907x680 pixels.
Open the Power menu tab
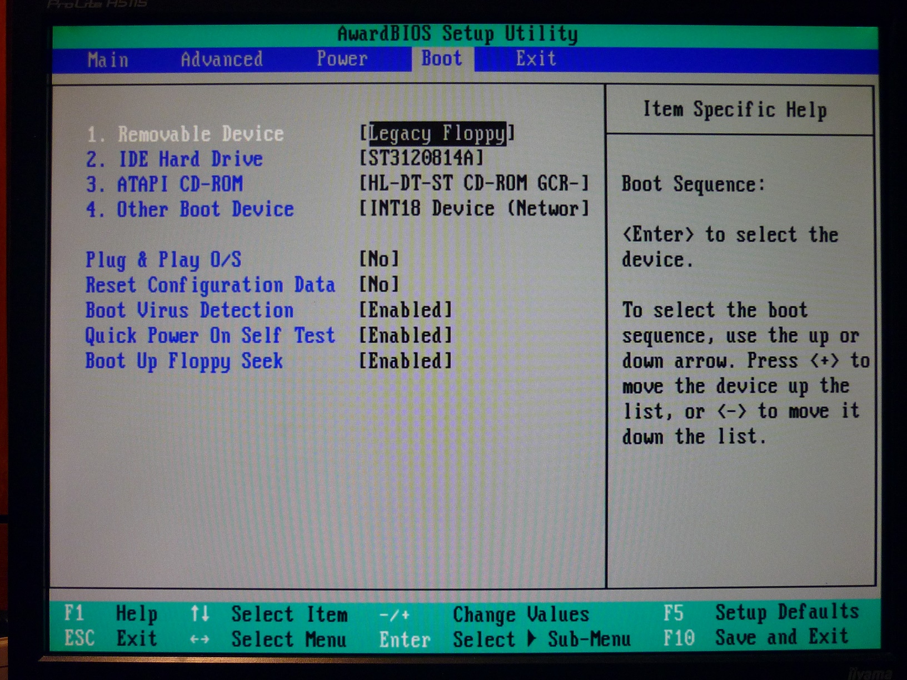click(x=342, y=58)
